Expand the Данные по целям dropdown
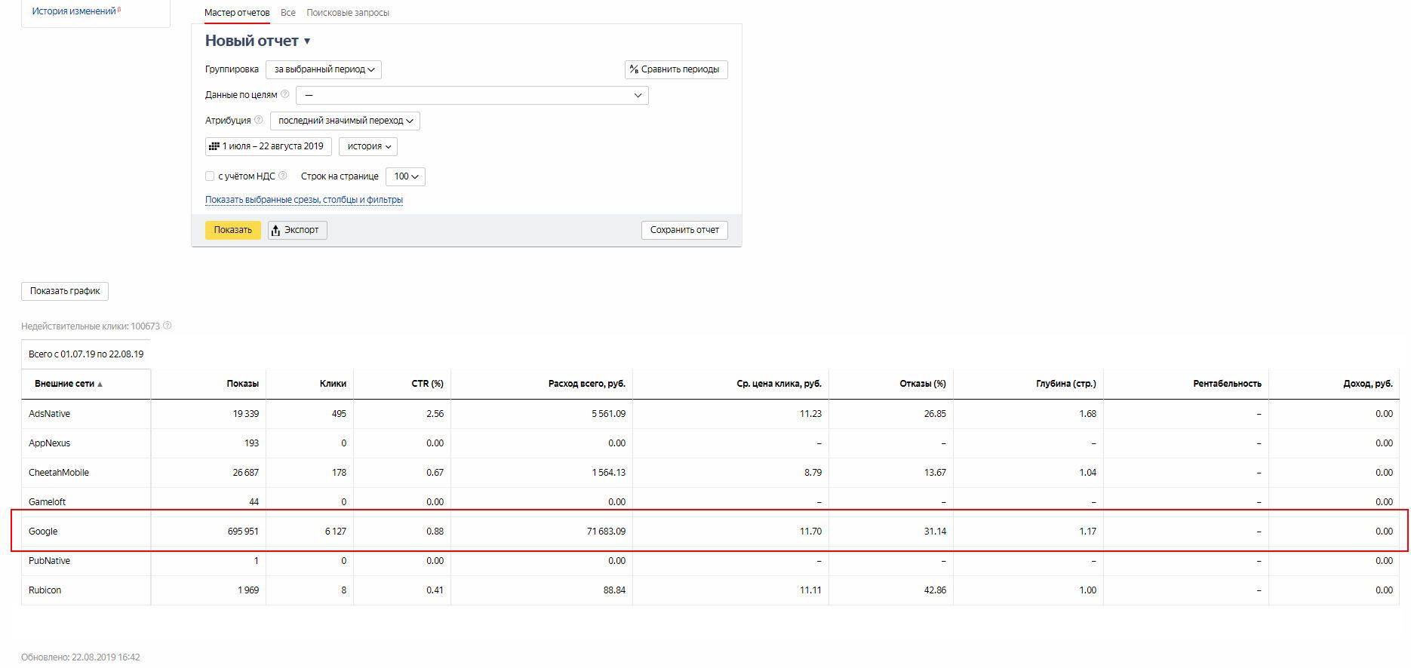This screenshot has height=668, width=1411. [472, 95]
